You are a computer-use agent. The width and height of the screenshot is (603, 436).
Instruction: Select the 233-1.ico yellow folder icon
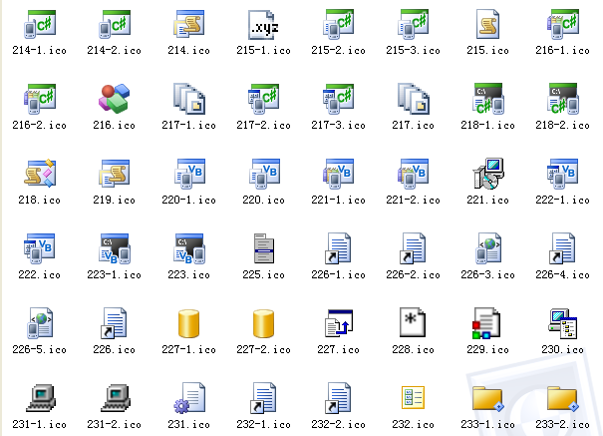tap(488, 398)
